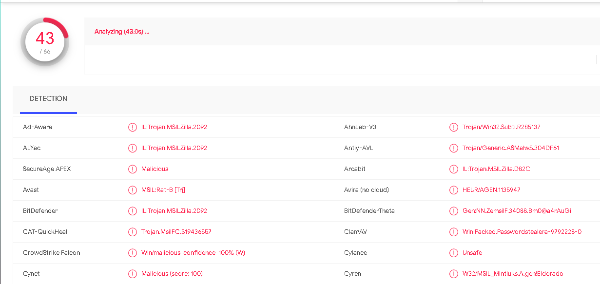
Task: Click the alert icon in the Avast row
Action: pos(132,190)
